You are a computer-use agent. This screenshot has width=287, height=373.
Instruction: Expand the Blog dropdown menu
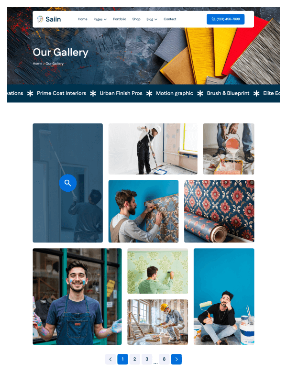tap(152, 19)
